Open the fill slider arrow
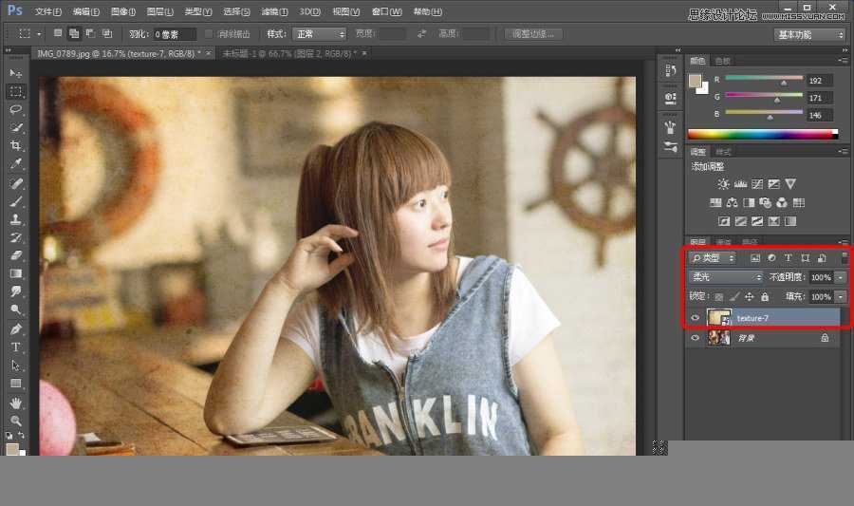Image resolution: width=854 pixels, height=506 pixels. (841, 297)
